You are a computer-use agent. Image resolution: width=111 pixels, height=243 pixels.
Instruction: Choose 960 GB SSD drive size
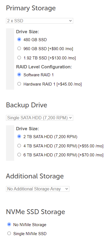19,48
